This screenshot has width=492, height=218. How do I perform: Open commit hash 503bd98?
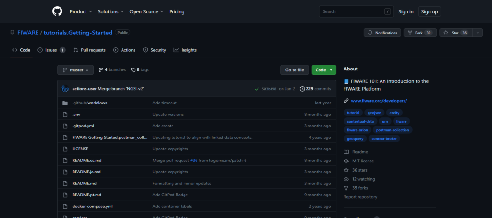(x=269, y=89)
